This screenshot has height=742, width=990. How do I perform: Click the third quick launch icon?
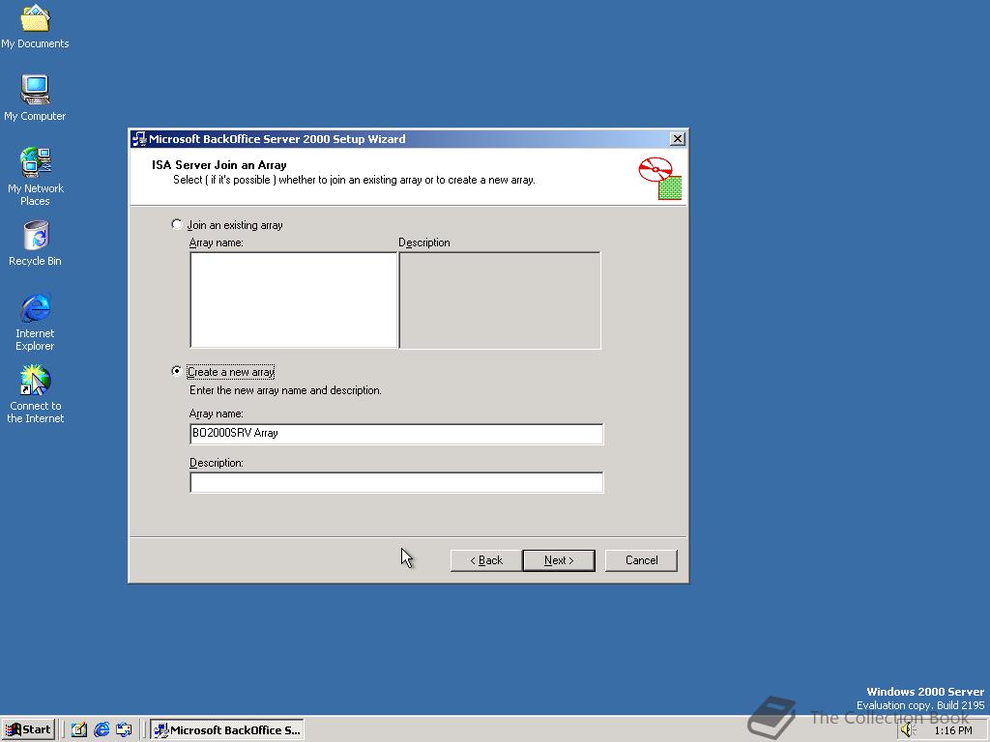click(124, 730)
